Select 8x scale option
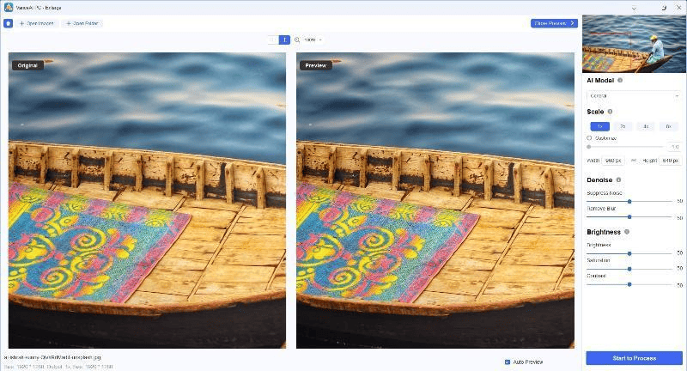Screen dimensions: 687x371 (x=669, y=126)
